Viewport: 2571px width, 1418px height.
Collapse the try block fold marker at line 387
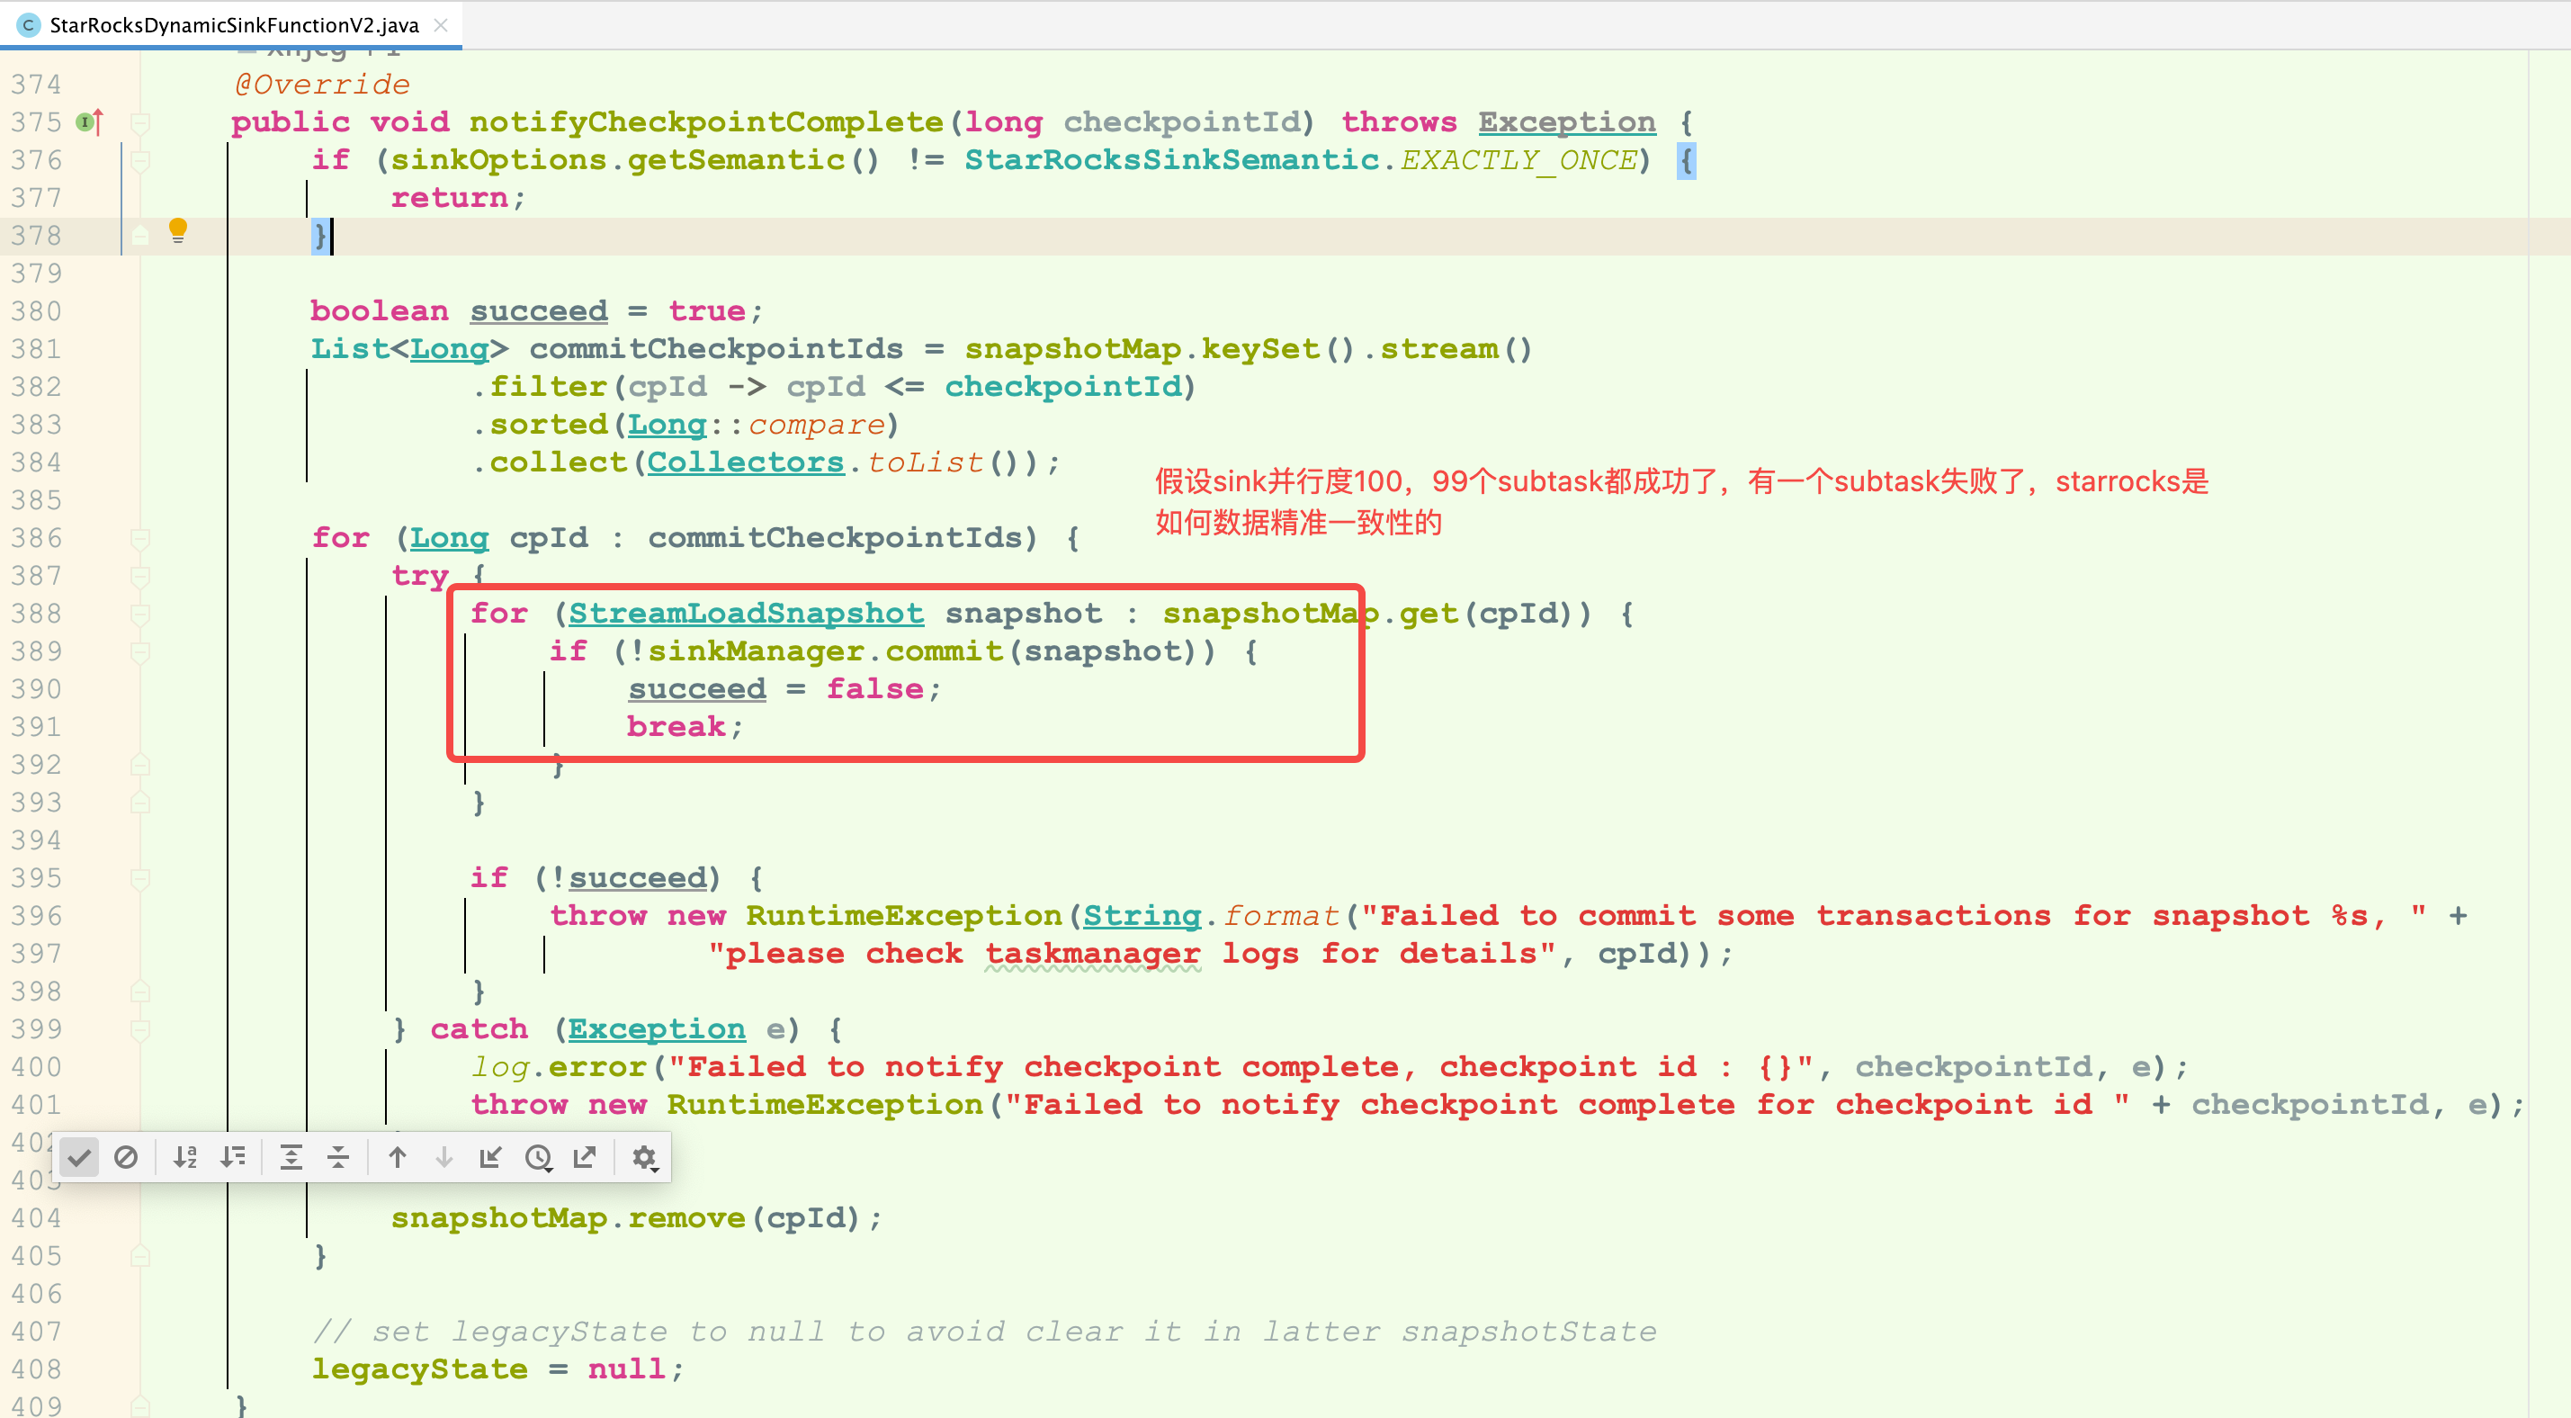(140, 576)
